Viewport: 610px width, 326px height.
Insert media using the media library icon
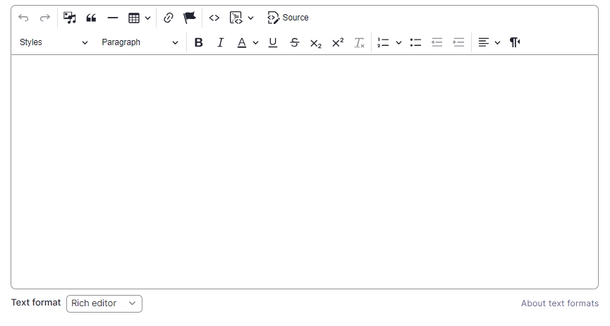(x=69, y=18)
